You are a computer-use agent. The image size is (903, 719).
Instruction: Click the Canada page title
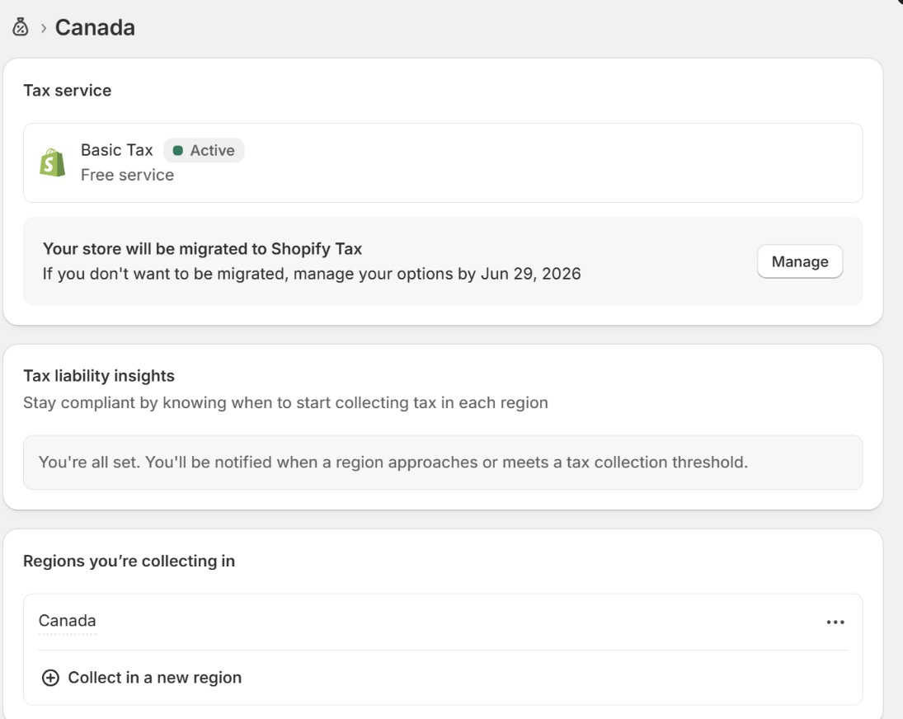pos(95,28)
